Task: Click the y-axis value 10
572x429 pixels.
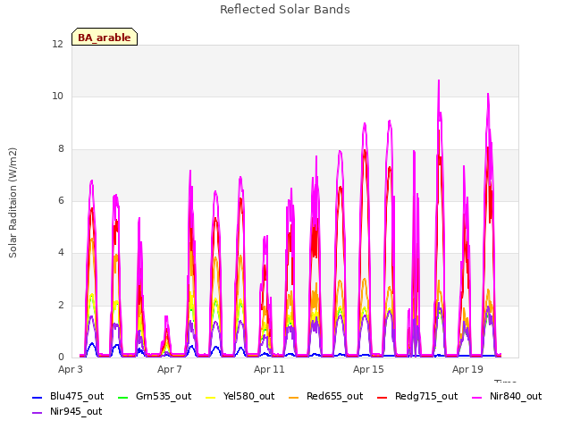Action: [x=57, y=97]
